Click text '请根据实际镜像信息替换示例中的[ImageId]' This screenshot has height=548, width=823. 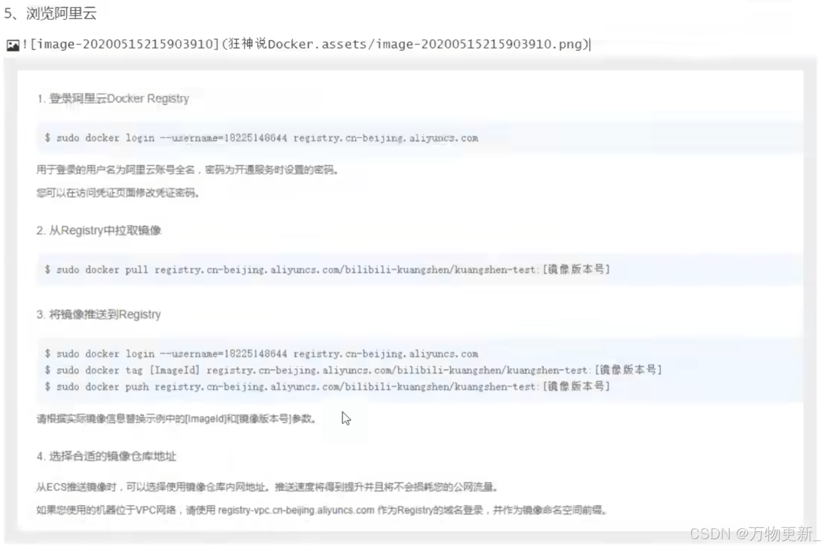click(x=132, y=419)
